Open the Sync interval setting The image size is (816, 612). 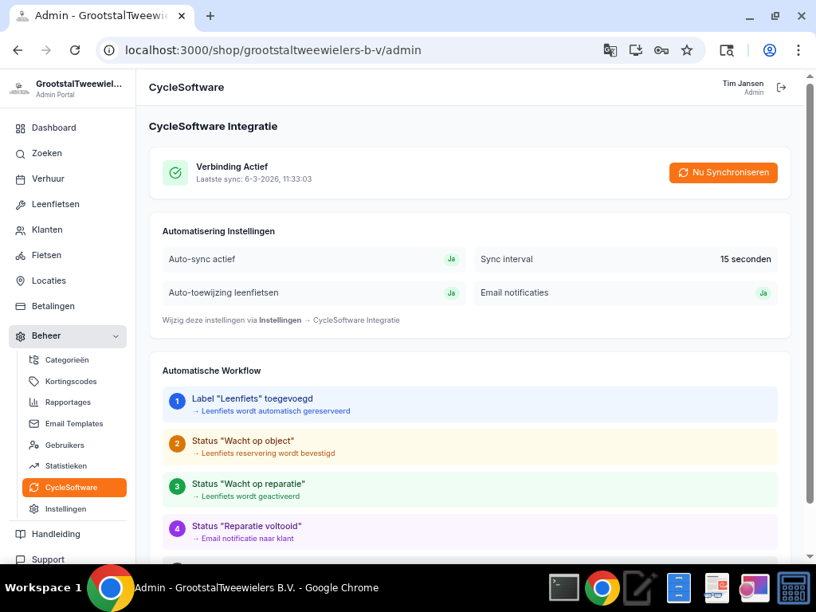click(624, 259)
